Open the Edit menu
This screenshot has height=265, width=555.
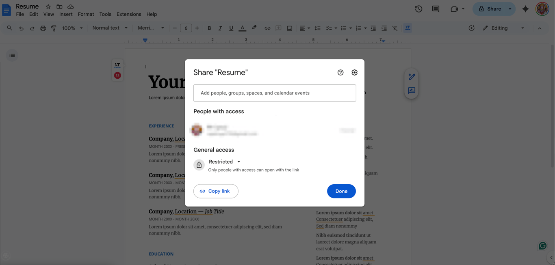click(x=34, y=14)
